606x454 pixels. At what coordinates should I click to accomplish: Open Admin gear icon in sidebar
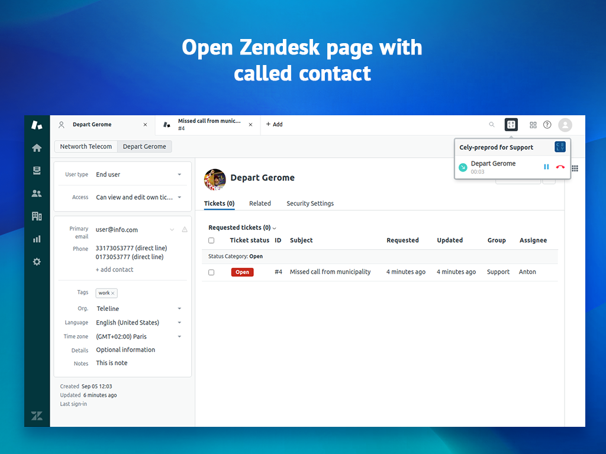click(37, 262)
